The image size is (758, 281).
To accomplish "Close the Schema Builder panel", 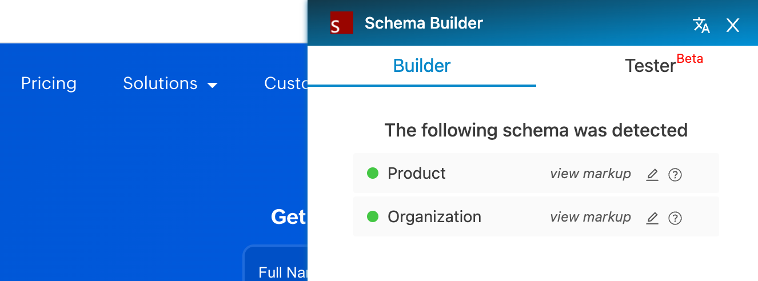I will (x=732, y=25).
